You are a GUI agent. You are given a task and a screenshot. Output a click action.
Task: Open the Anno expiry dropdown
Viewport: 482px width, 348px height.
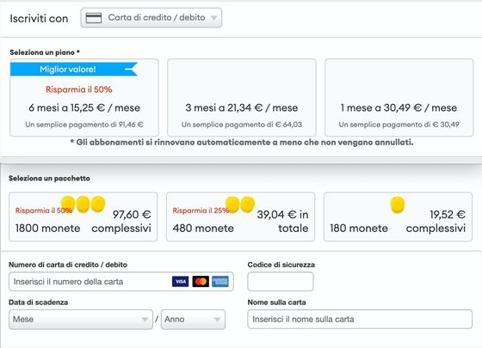click(x=193, y=320)
